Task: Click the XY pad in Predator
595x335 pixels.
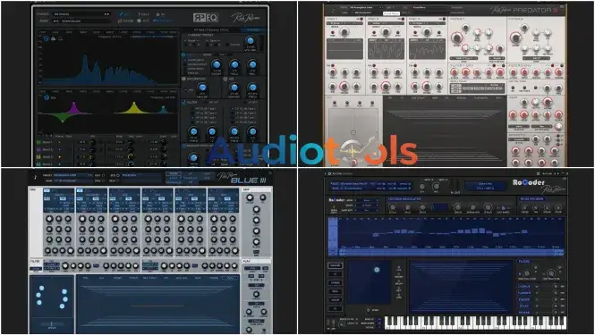Action: pos(353,133)
